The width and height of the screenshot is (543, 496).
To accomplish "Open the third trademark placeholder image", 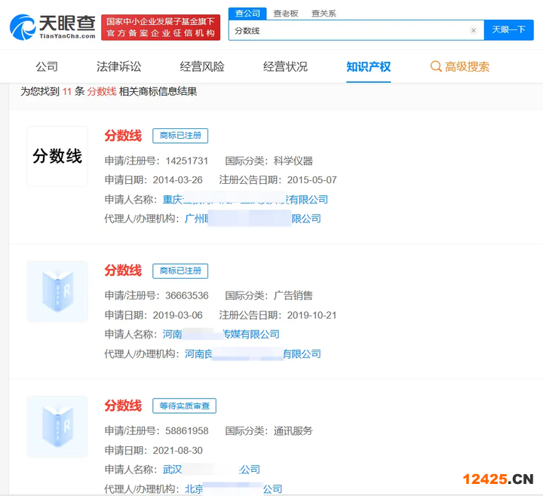I will [57, 426].
